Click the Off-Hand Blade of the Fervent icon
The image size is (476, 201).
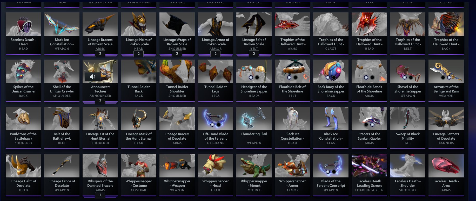pos(216,119)
